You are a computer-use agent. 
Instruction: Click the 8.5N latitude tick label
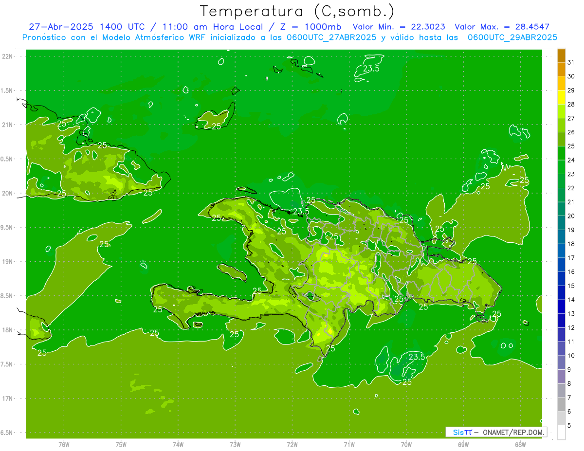[x=7, y=296]
